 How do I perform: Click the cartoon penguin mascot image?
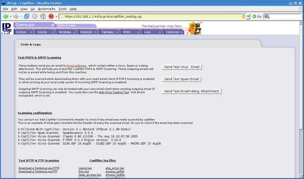(195, 28)
